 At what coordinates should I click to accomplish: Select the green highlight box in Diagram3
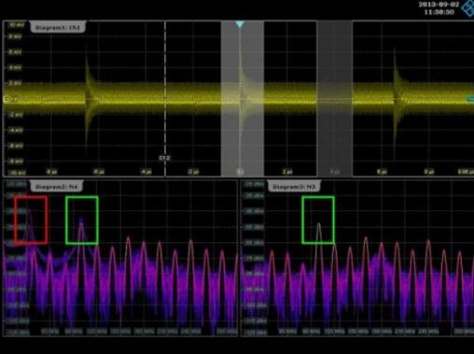tap(318, 219)
